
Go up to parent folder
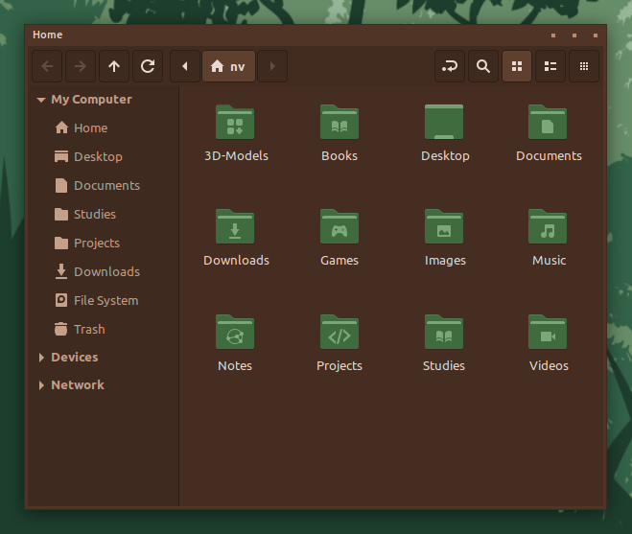pos(114,66)
